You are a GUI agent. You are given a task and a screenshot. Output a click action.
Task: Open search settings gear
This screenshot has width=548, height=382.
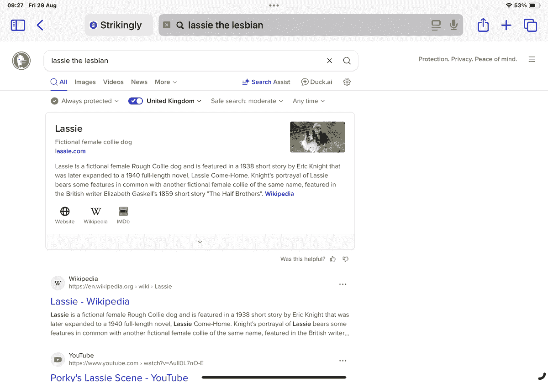[347, 82]
